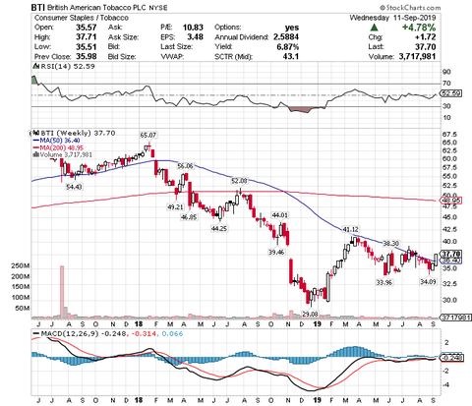The width and height of the screenshot is (472, 406).
Task: Click the 41.12 price annotation
Action: coord(350,229)
